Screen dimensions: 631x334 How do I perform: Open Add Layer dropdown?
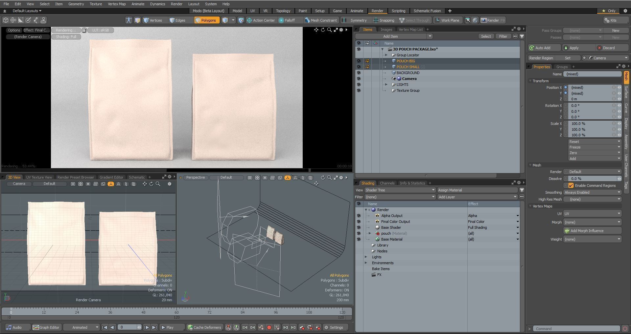pyautogui.click(x=478, y=197)
